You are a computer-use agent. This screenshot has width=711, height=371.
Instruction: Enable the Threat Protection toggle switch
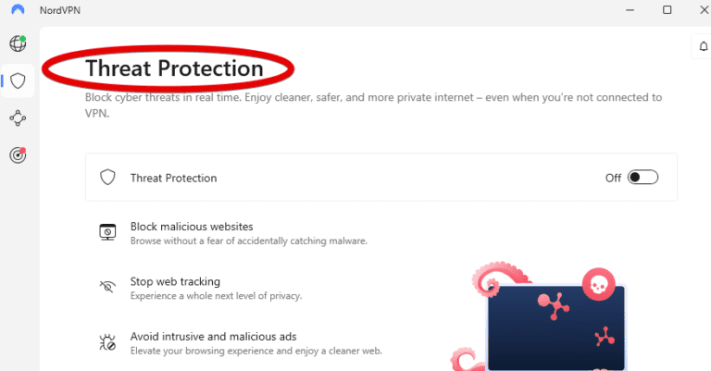click(642, 178)
